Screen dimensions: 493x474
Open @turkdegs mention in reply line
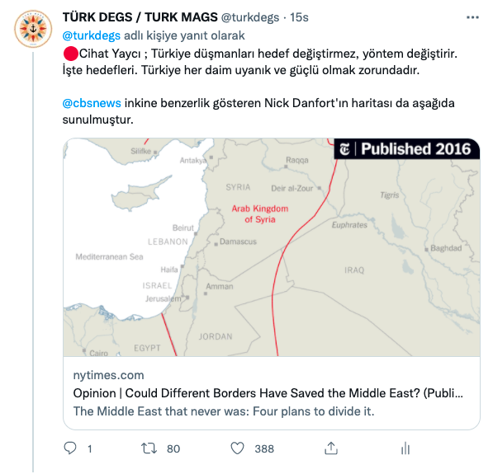pyautogui.click(x=91, y=35)
